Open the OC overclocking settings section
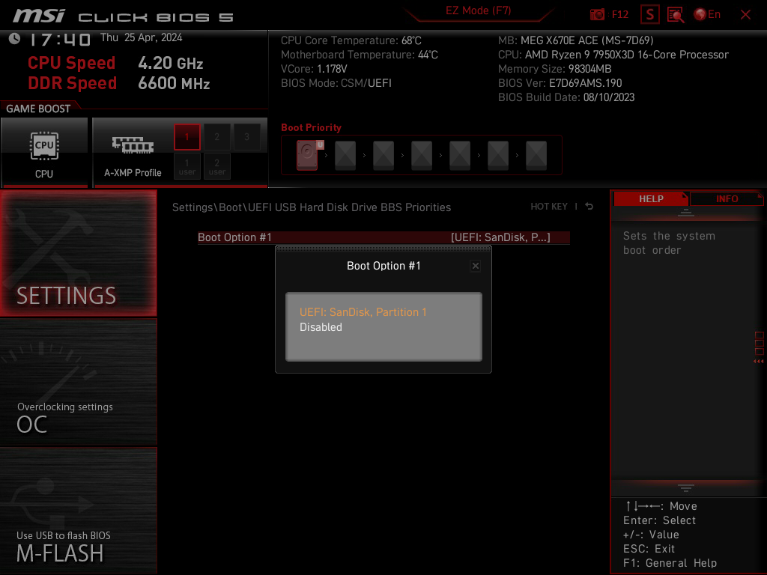The height and width of the screenshot is (575, 767). tap(78, 382)
